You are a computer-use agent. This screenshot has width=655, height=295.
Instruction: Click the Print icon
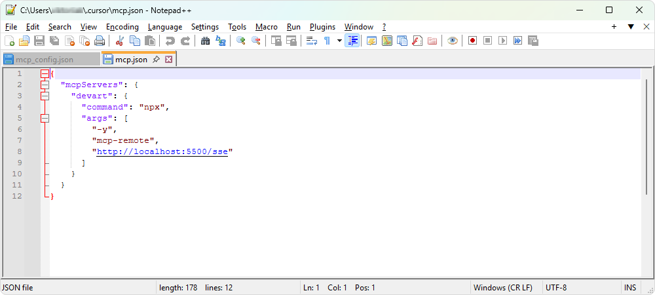click(x=100, y=41)
